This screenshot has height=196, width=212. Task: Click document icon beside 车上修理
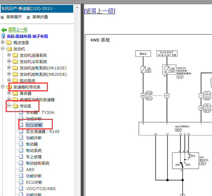point(21,157)
